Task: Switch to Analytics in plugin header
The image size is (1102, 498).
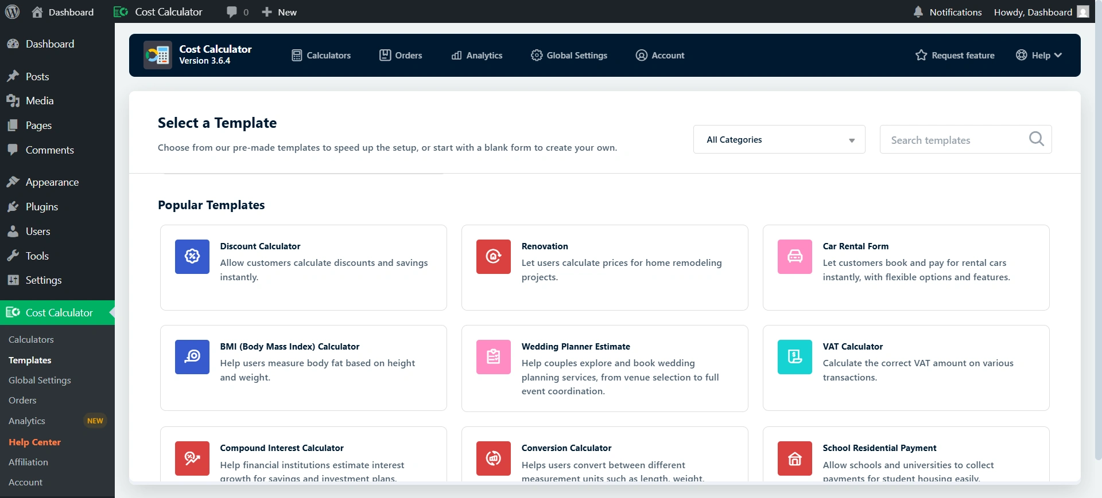Action: click(477, 56)
